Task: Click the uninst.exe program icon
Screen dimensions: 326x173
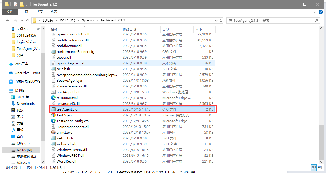Action: pos(53,133)
